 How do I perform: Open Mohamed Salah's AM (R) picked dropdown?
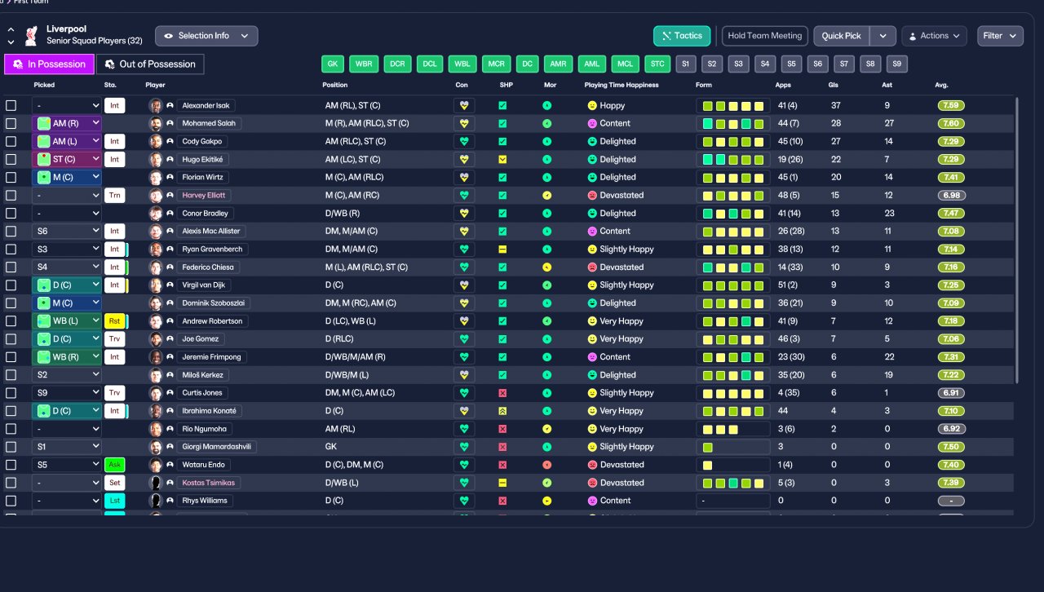(67, 123)
